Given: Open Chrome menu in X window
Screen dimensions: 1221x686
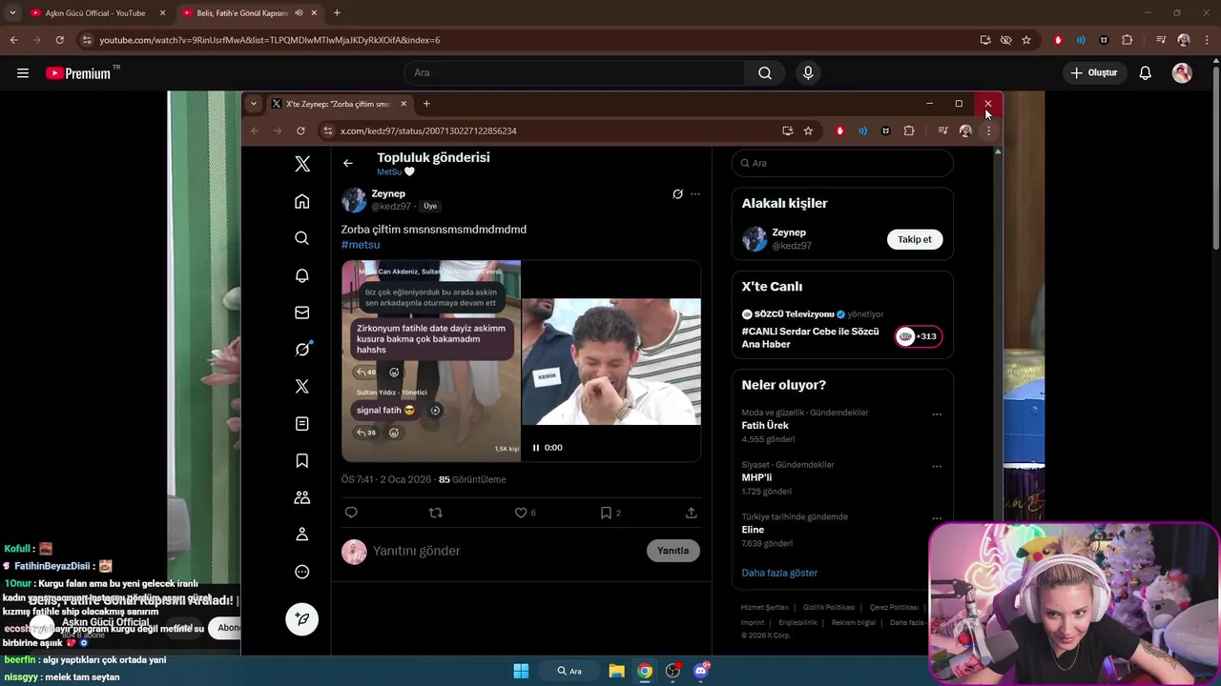Looking at the screenshot, I should (988, 131).
